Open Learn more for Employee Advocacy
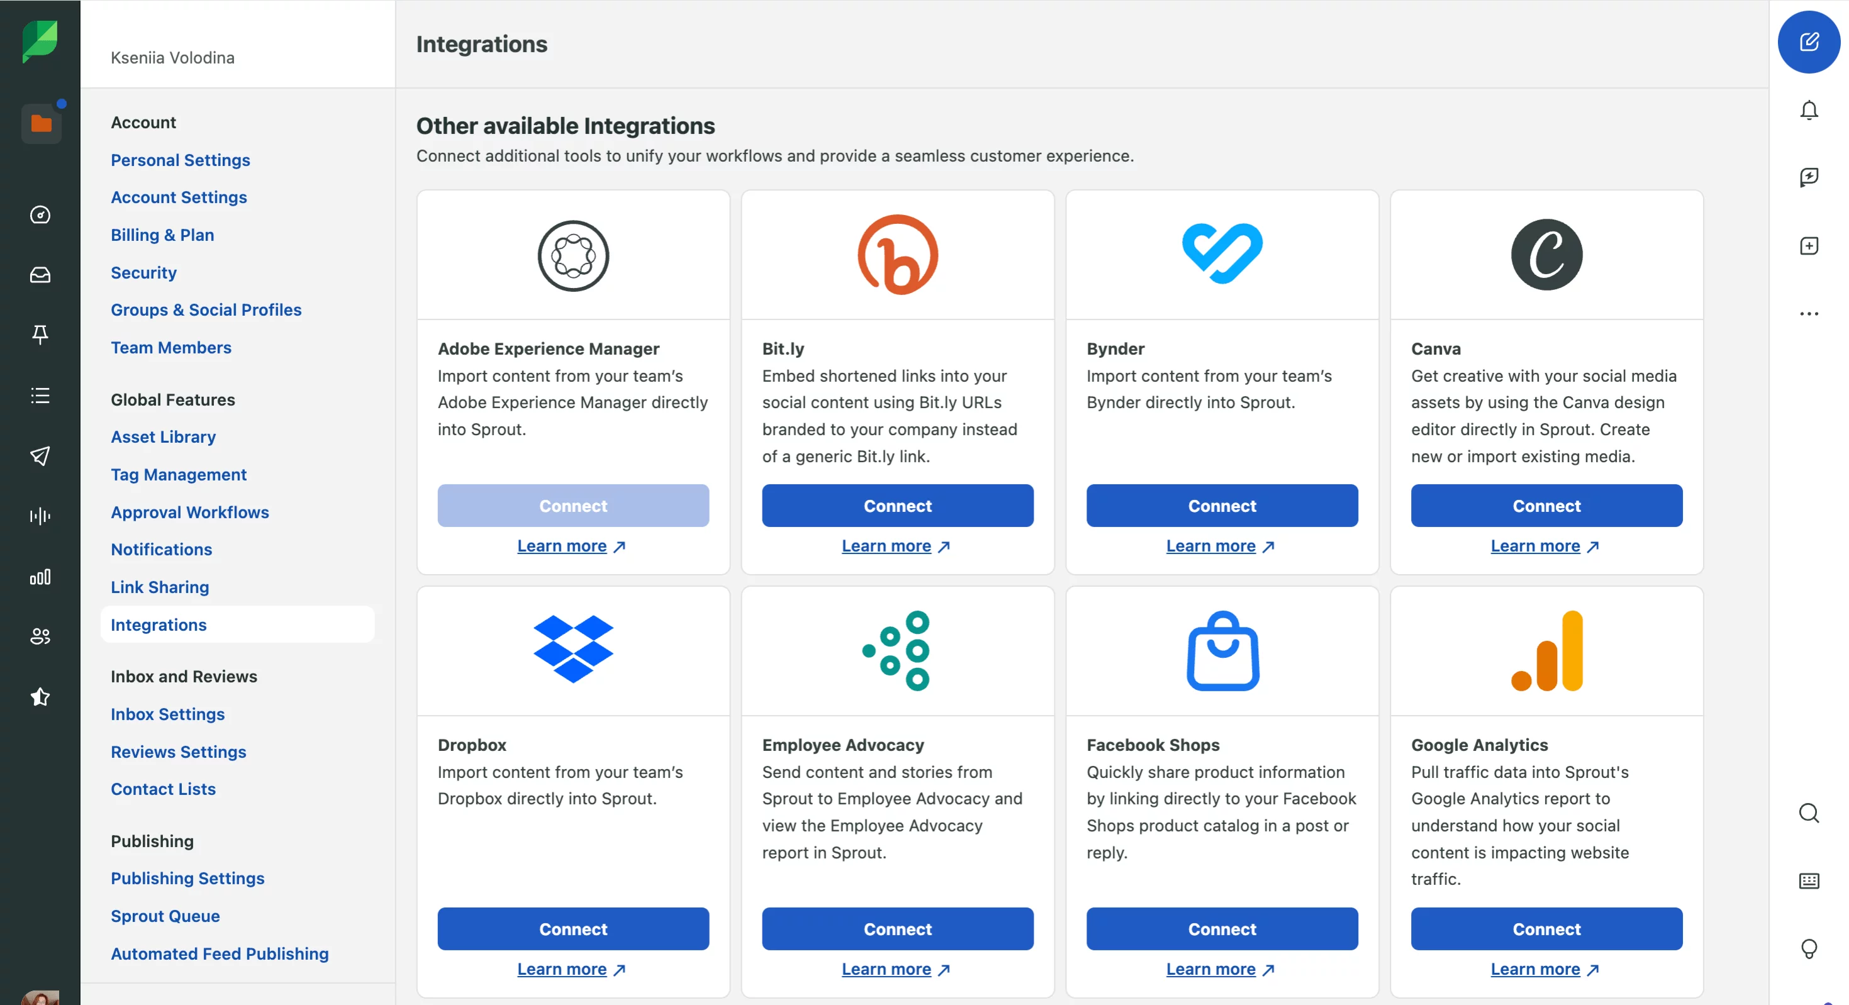Image resolution: width=1849 pixels, height=1005 pixels. coord(897,970)
